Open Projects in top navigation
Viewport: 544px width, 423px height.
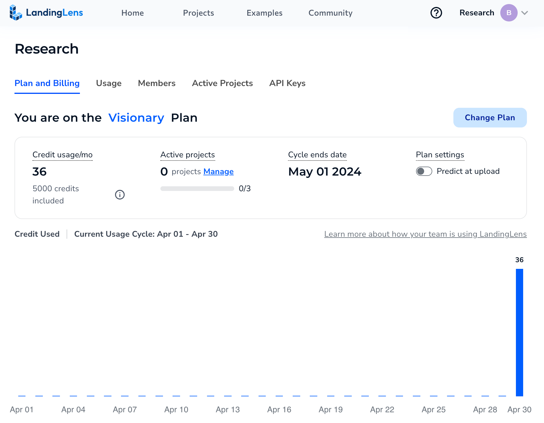click(x=198, y=13)
